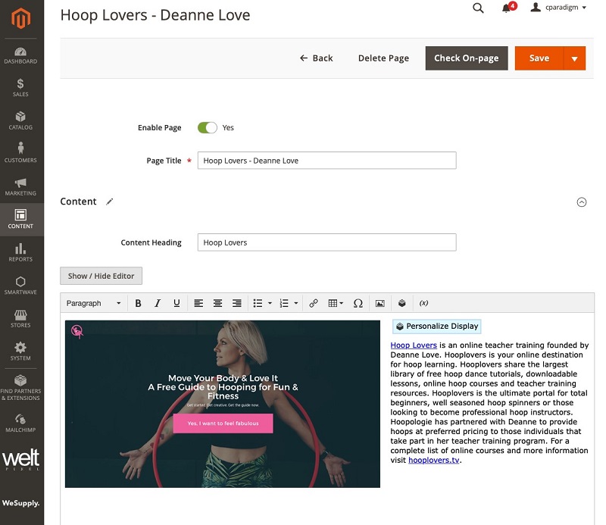Viewport: 606px width, 525px height.
Task: Open the Sales sidebar menu
Action: [21, 88]
